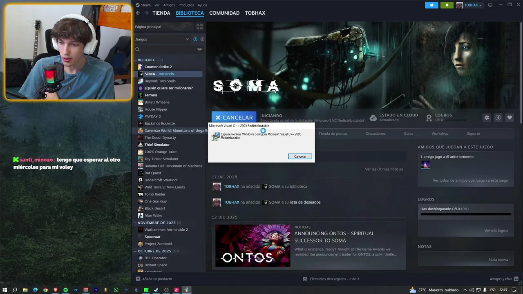
Task: Switch library to collections grid view
Action: pyautogui.click(x=199, y=27)
